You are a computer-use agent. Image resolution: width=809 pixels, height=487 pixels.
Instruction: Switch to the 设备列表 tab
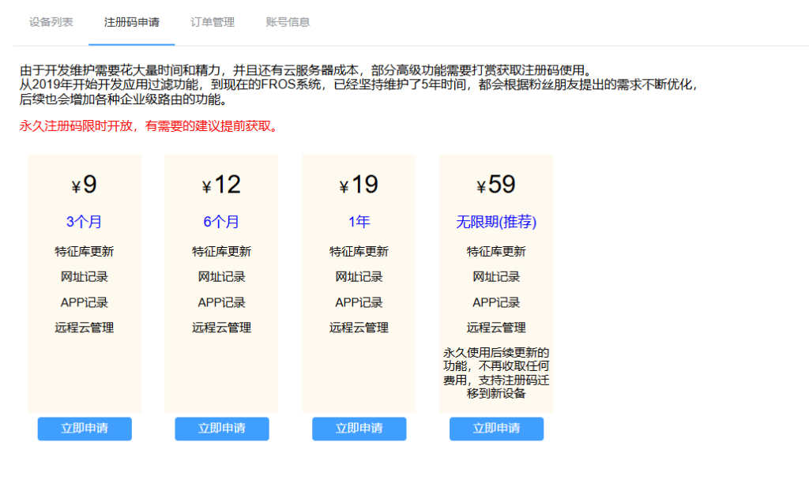pyautogui.click(x=51, y=22)
